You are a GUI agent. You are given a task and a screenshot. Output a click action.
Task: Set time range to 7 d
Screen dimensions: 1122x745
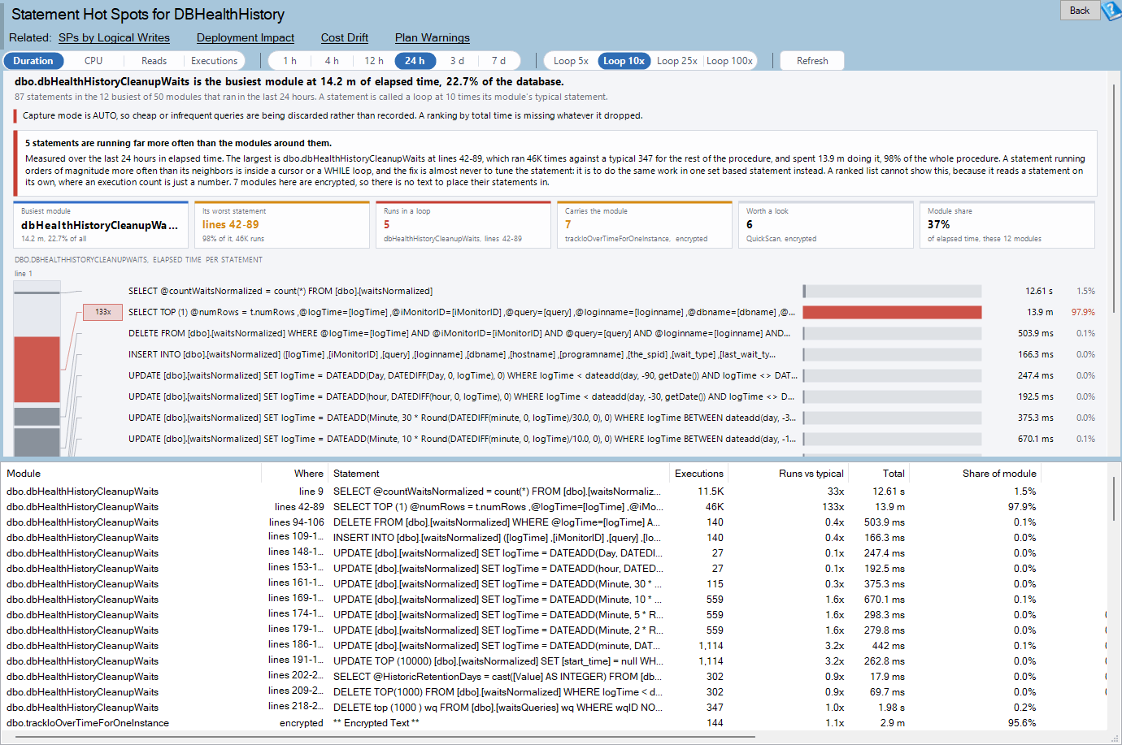pyautogui.click(x=498, y=61)
